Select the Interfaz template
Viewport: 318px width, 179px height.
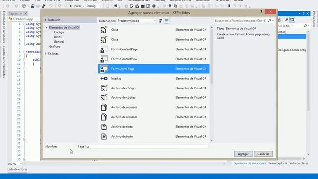(x=154, y=79)
